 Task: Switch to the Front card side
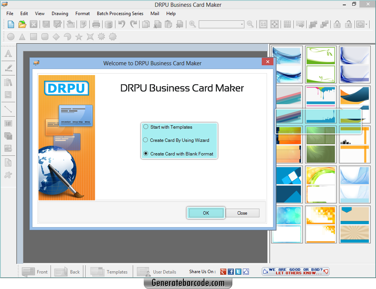coord(35,272)
